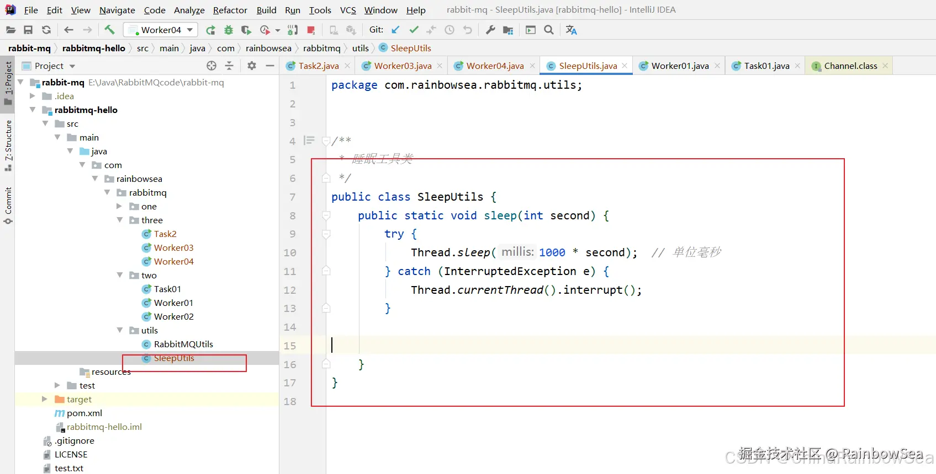Click the profiler run icon
Screen dimensions: 936x474
(265, 30)
